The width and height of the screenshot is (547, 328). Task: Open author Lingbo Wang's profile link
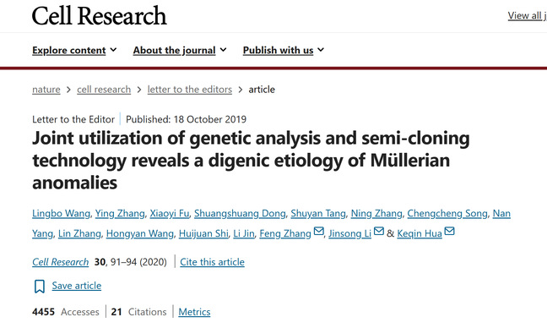point(61,213)
